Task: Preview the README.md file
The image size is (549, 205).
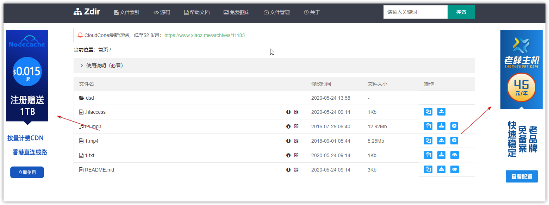Action: [x=454, y=169]
